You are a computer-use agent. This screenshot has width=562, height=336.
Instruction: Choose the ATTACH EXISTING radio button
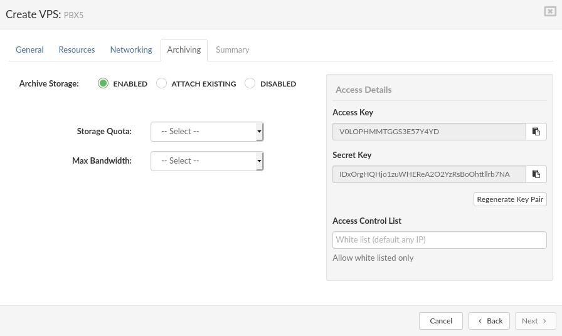tap(161, 83)
